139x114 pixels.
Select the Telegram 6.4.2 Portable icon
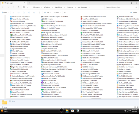(x=42, y=78)
